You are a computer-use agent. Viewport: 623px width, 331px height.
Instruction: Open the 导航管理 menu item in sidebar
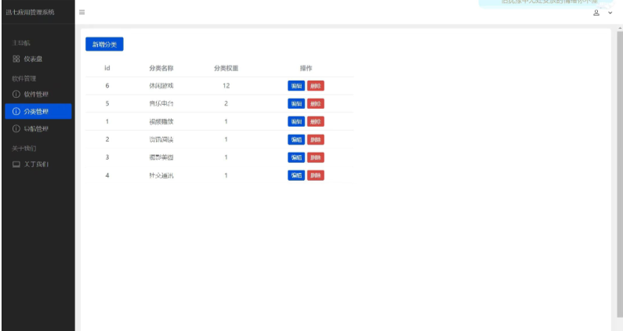[x=37, y=128]
